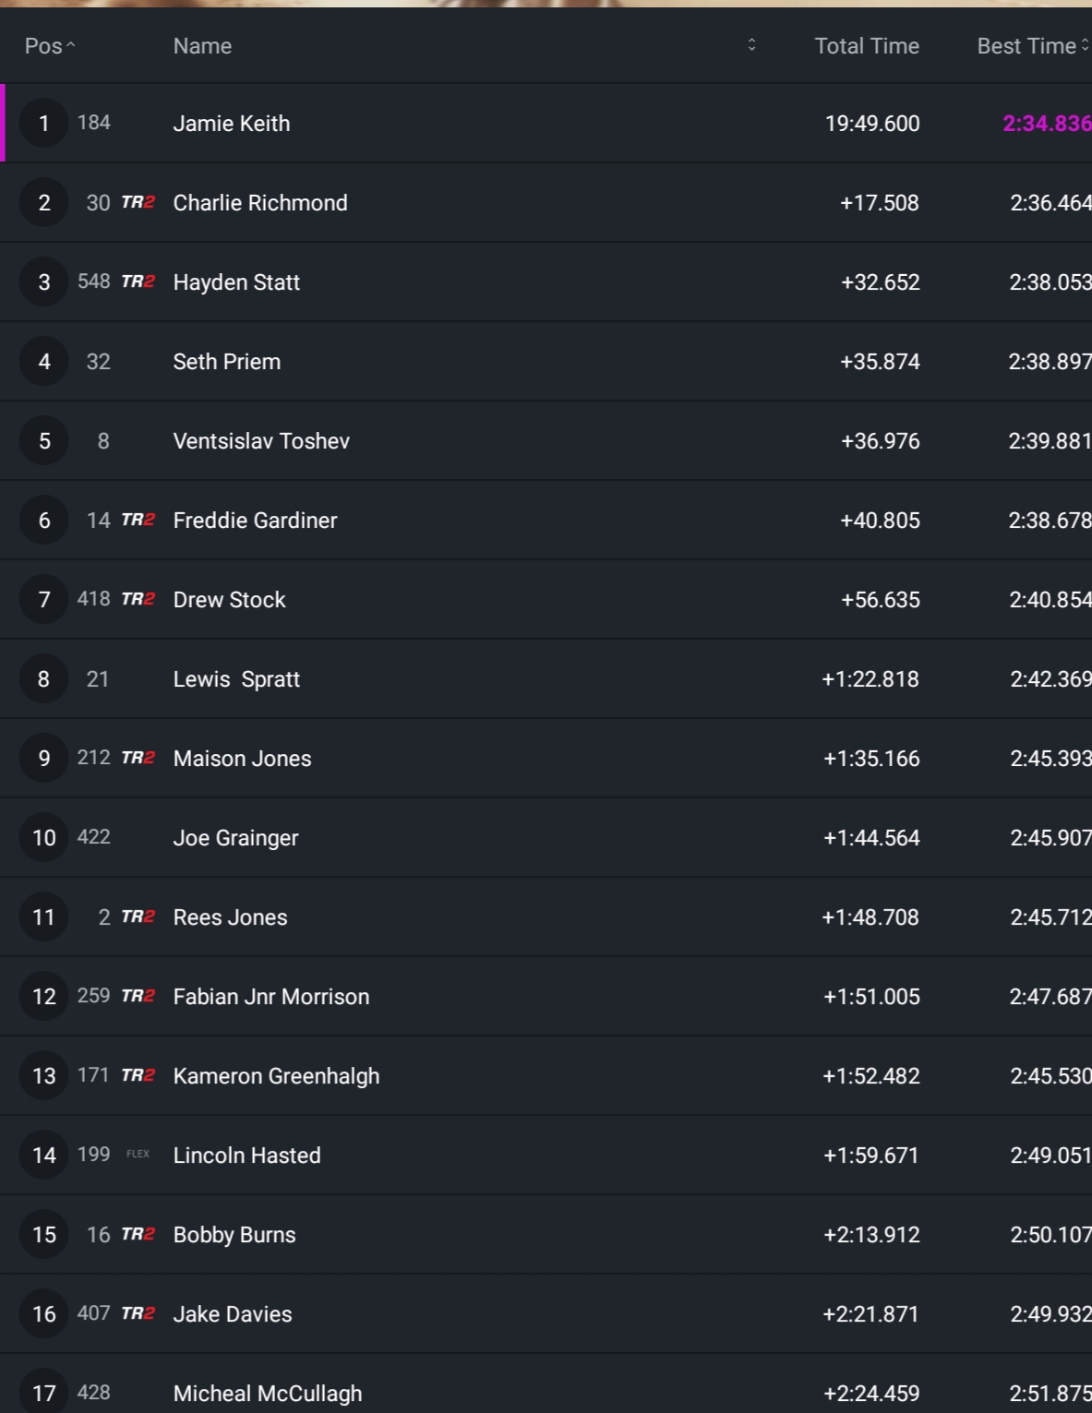Image resolution: width=1092 pixels, height=1413 pixels.
Task: Select Jamie Keith's purple best time 2:34.836
Action: coord(1046,124)
